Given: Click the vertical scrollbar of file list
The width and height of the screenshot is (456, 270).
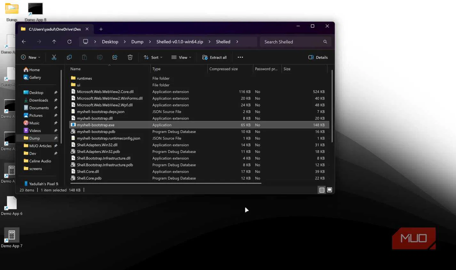Looking at the screenshot, I should 332,106.
